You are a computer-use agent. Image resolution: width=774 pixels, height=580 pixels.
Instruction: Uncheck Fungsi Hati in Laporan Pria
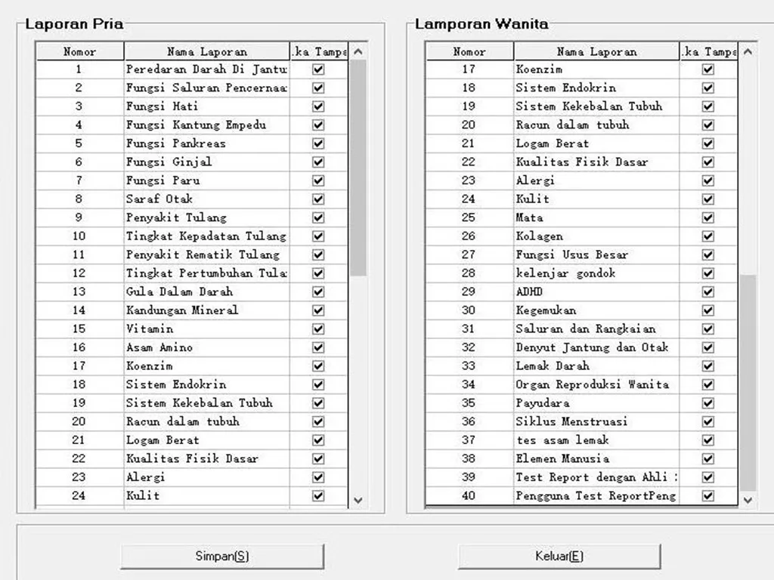(318, 106)
